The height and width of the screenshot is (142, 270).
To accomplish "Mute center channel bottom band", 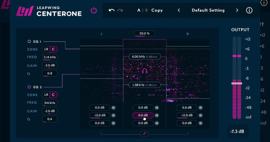I will pyautogui.click(x=157, y=123).
